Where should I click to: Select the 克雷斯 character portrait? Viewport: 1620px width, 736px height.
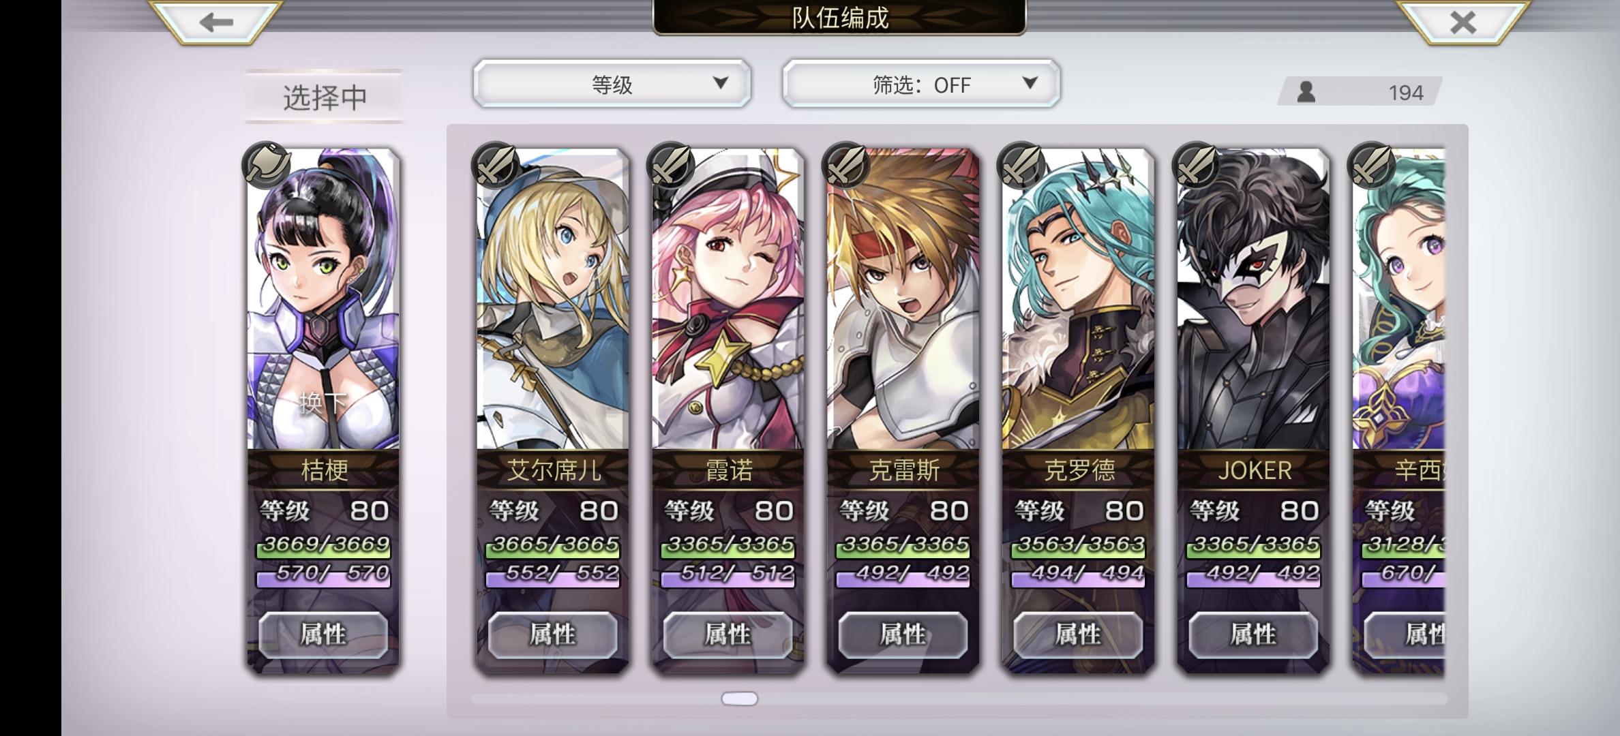point(903,300)
